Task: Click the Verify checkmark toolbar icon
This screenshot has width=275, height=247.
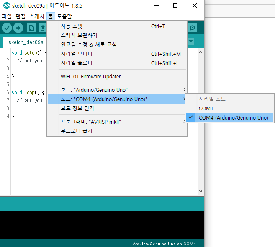Action: (x=7, y=28)
